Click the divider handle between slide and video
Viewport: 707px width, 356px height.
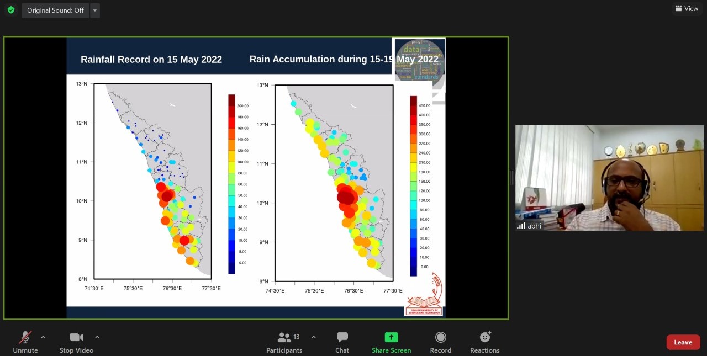tap(512, 177)
